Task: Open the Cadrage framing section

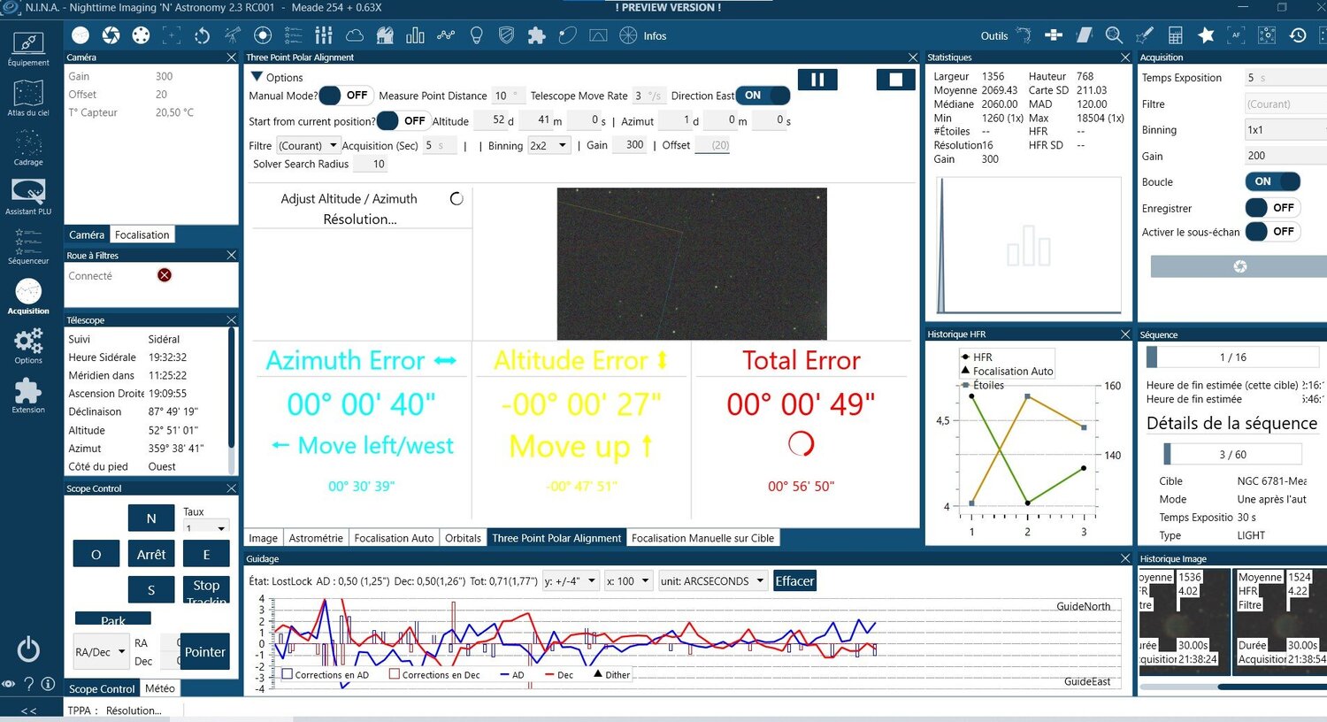Action: pyautogui.click(x=28, y=147)
